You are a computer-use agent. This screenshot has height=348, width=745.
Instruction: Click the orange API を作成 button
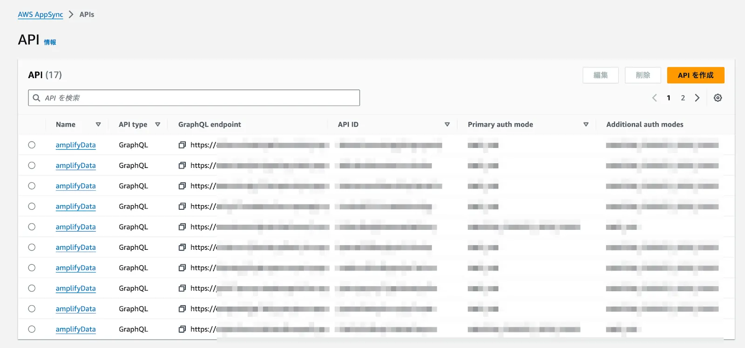click(x=696, y=75)
